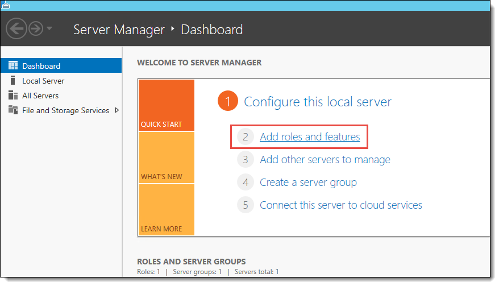499x286 pixels.
Task: Click Add other servers to manage
Action: tap(325, 159)
